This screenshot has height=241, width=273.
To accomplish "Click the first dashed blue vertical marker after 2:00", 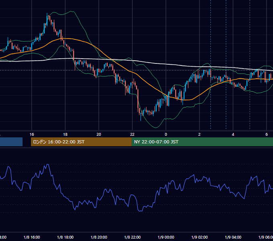I will click(x=211, y=64).
